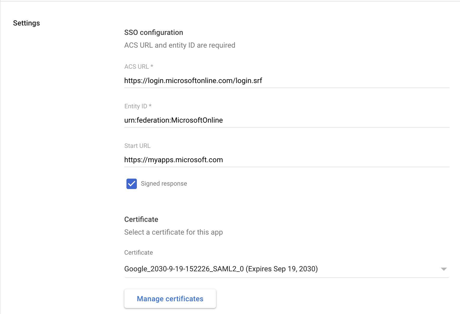The width and height of the screenshot is (460, 314).
Task: Select the Start URL input field
Action: (287, 160)
